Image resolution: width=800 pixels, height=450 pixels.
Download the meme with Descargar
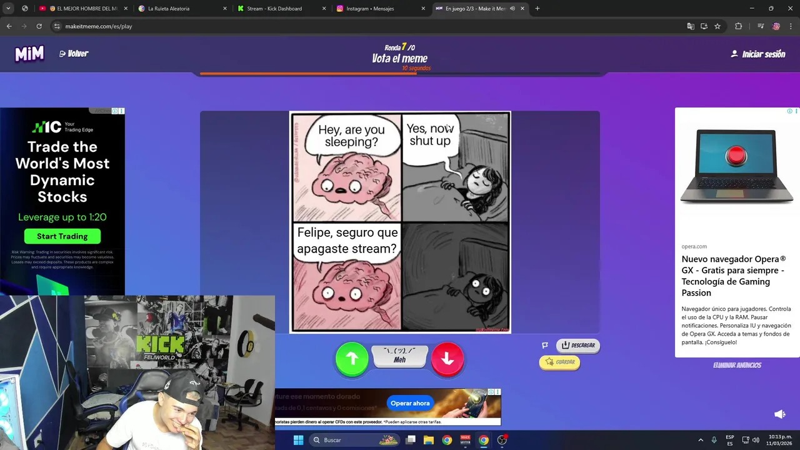click(577, 345)
